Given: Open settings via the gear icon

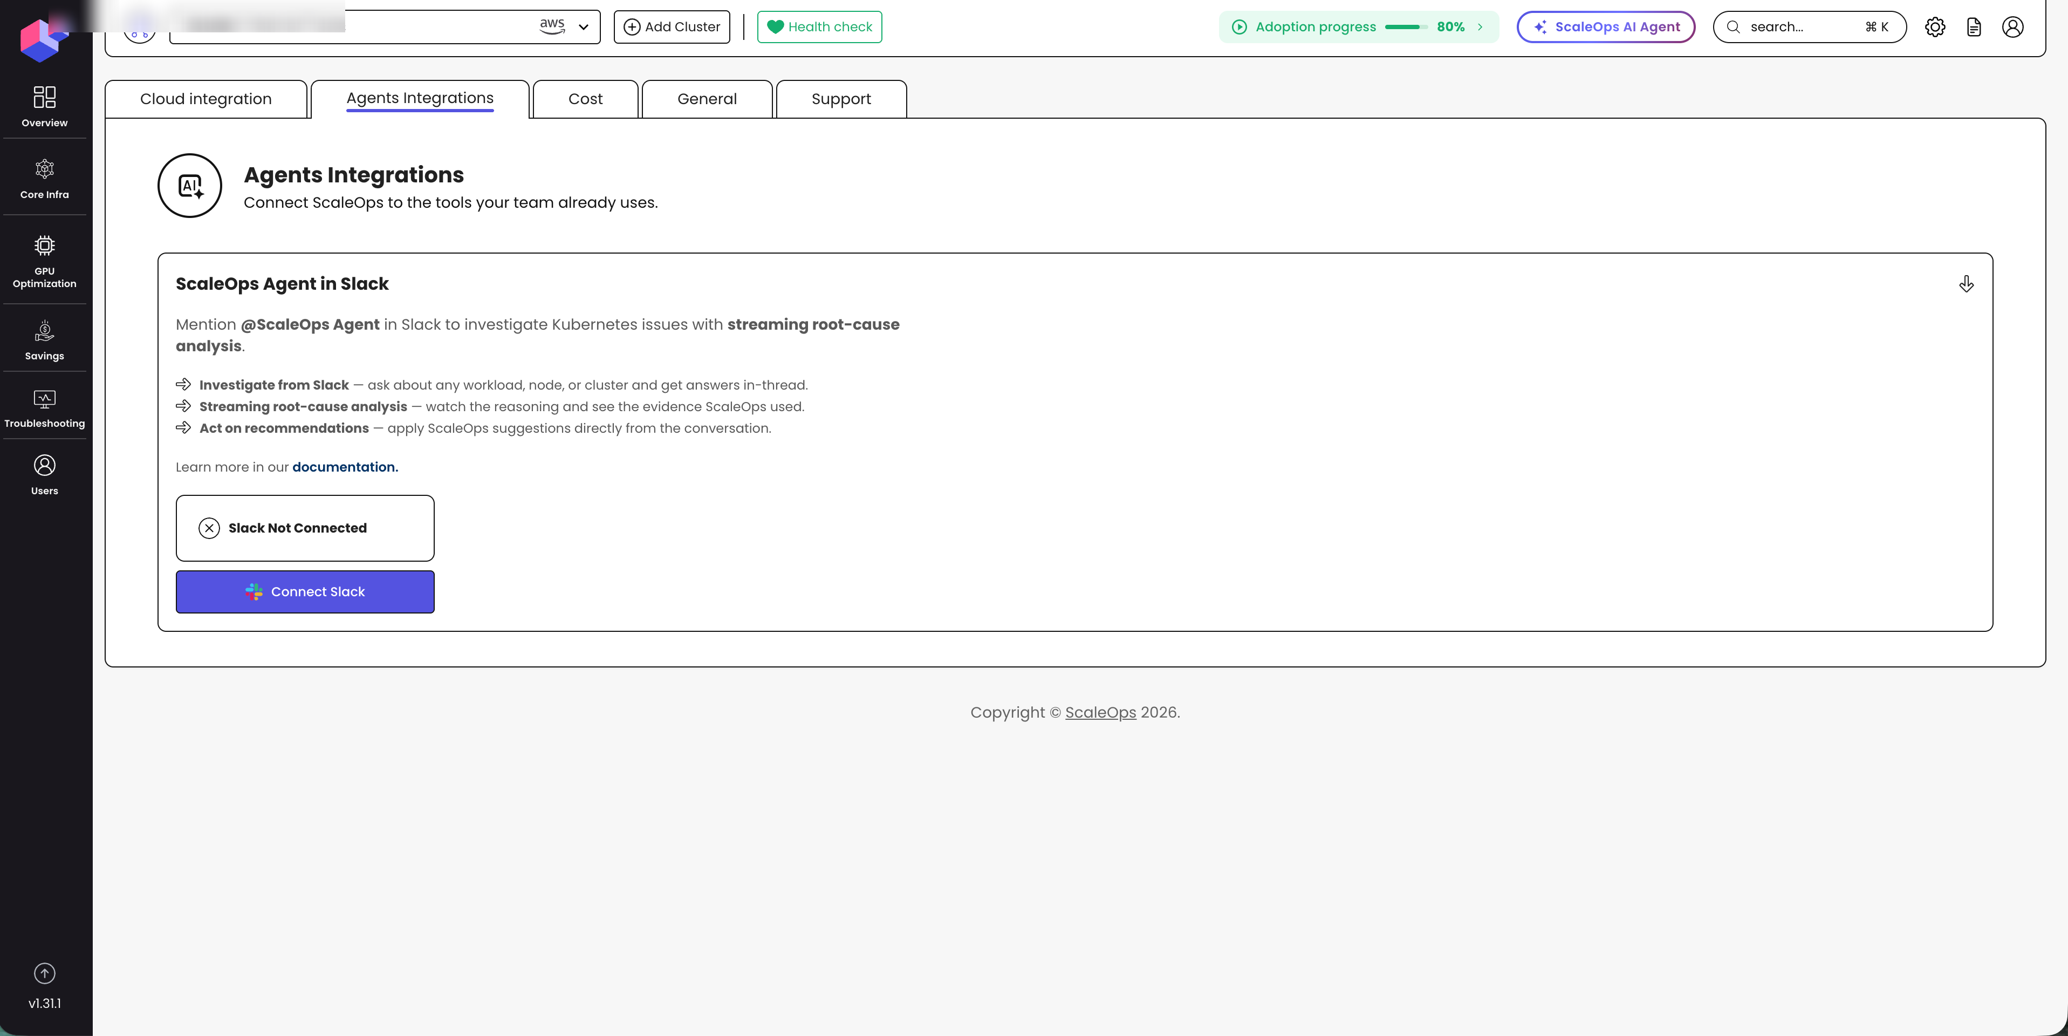Looking at the screenshot, I should coord(1935,28).
